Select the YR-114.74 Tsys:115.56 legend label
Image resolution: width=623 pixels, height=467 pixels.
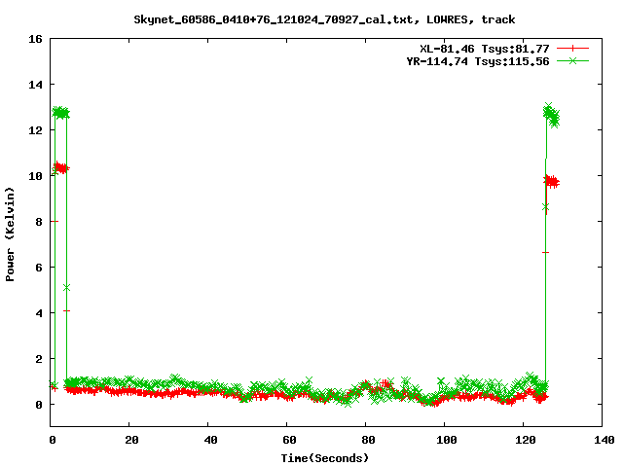coord(478,61)
